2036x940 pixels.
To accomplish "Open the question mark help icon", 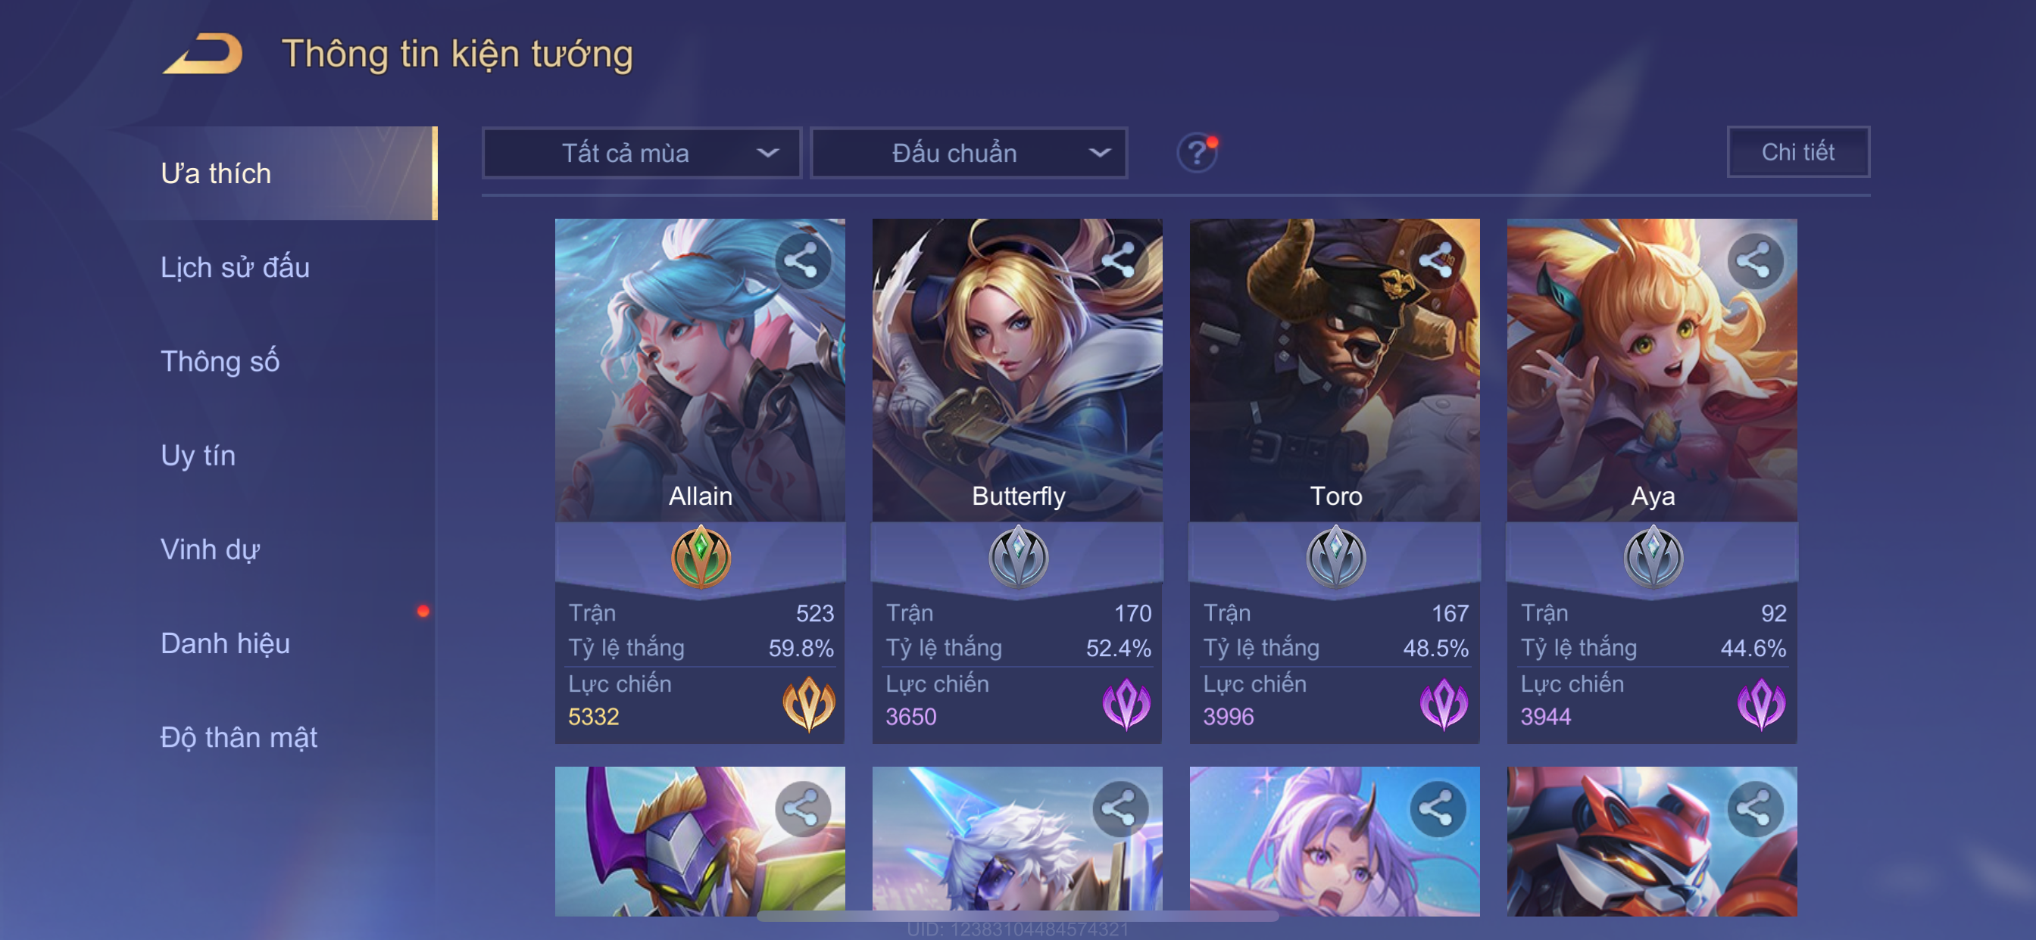I will 1197,152.
